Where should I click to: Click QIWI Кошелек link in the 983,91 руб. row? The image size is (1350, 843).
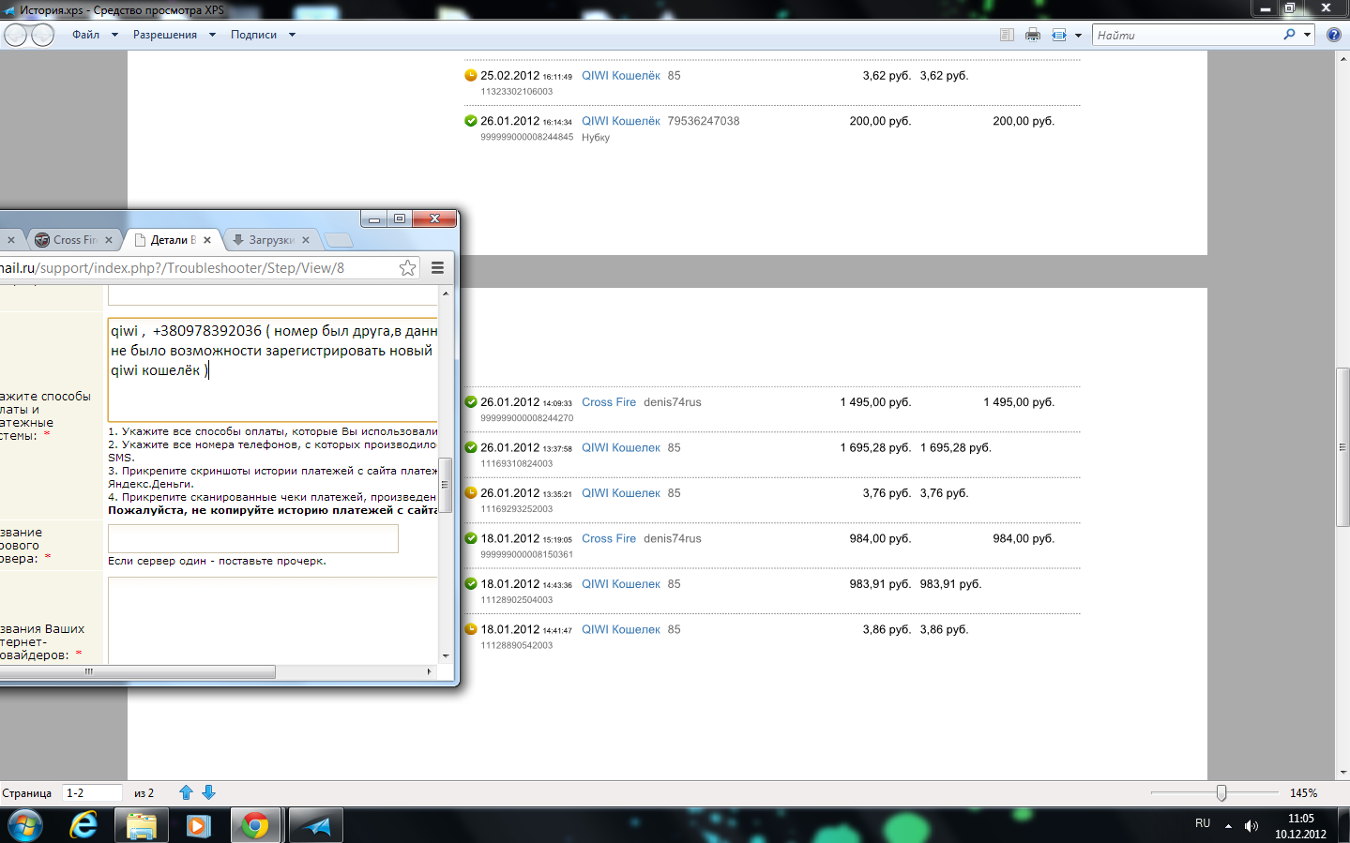pos(621,584)
